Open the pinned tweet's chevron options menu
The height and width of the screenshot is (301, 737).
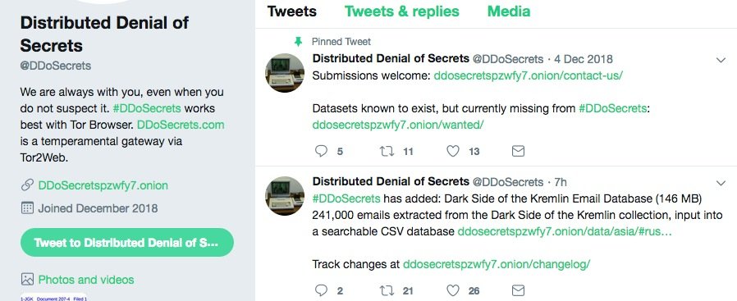pyautogui.click(x=721, y=60)
